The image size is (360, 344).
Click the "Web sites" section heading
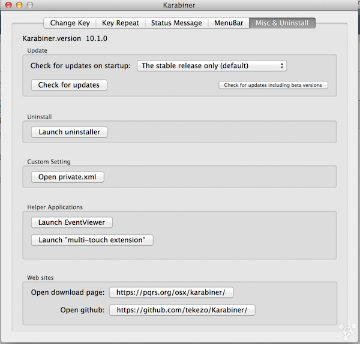40,277
